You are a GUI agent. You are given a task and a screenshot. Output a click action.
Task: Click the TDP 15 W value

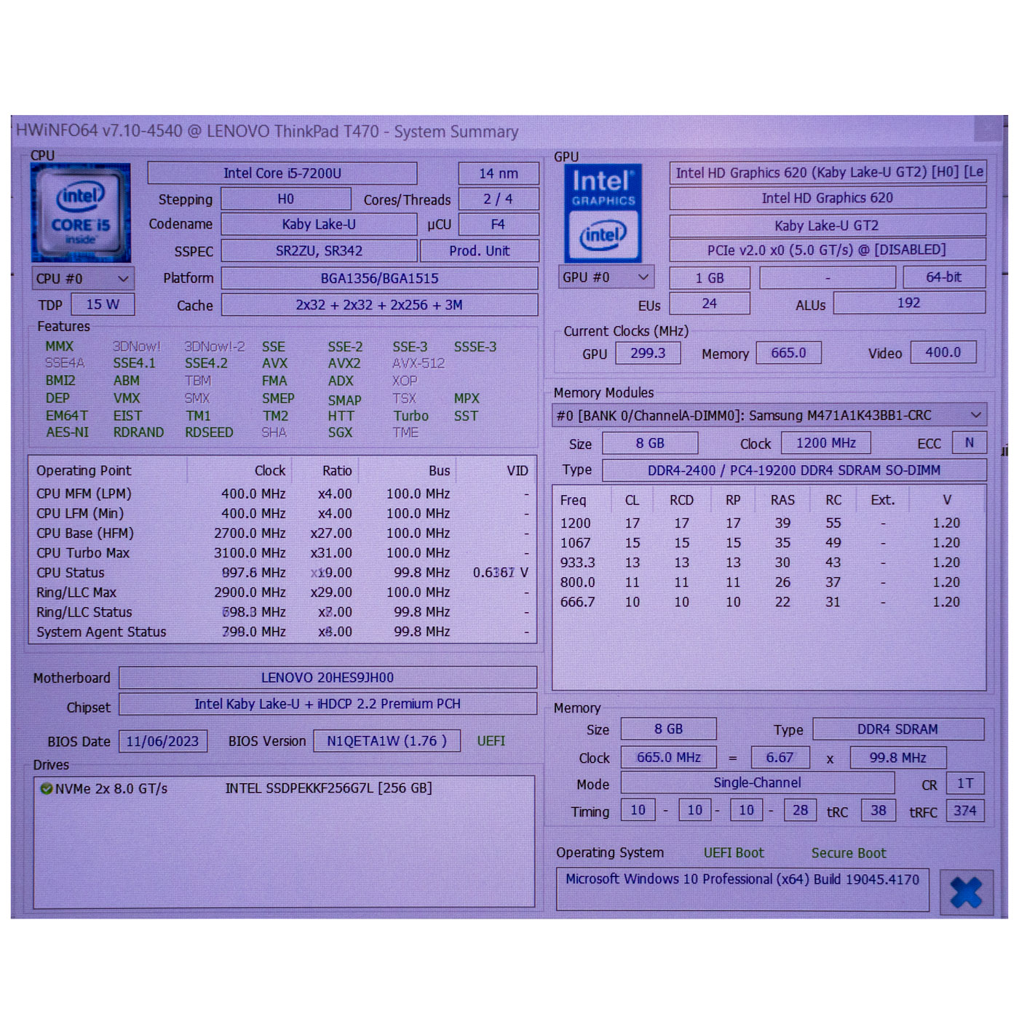pos(103,304)
